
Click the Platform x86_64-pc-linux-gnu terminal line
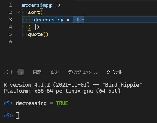coord(62,91)
